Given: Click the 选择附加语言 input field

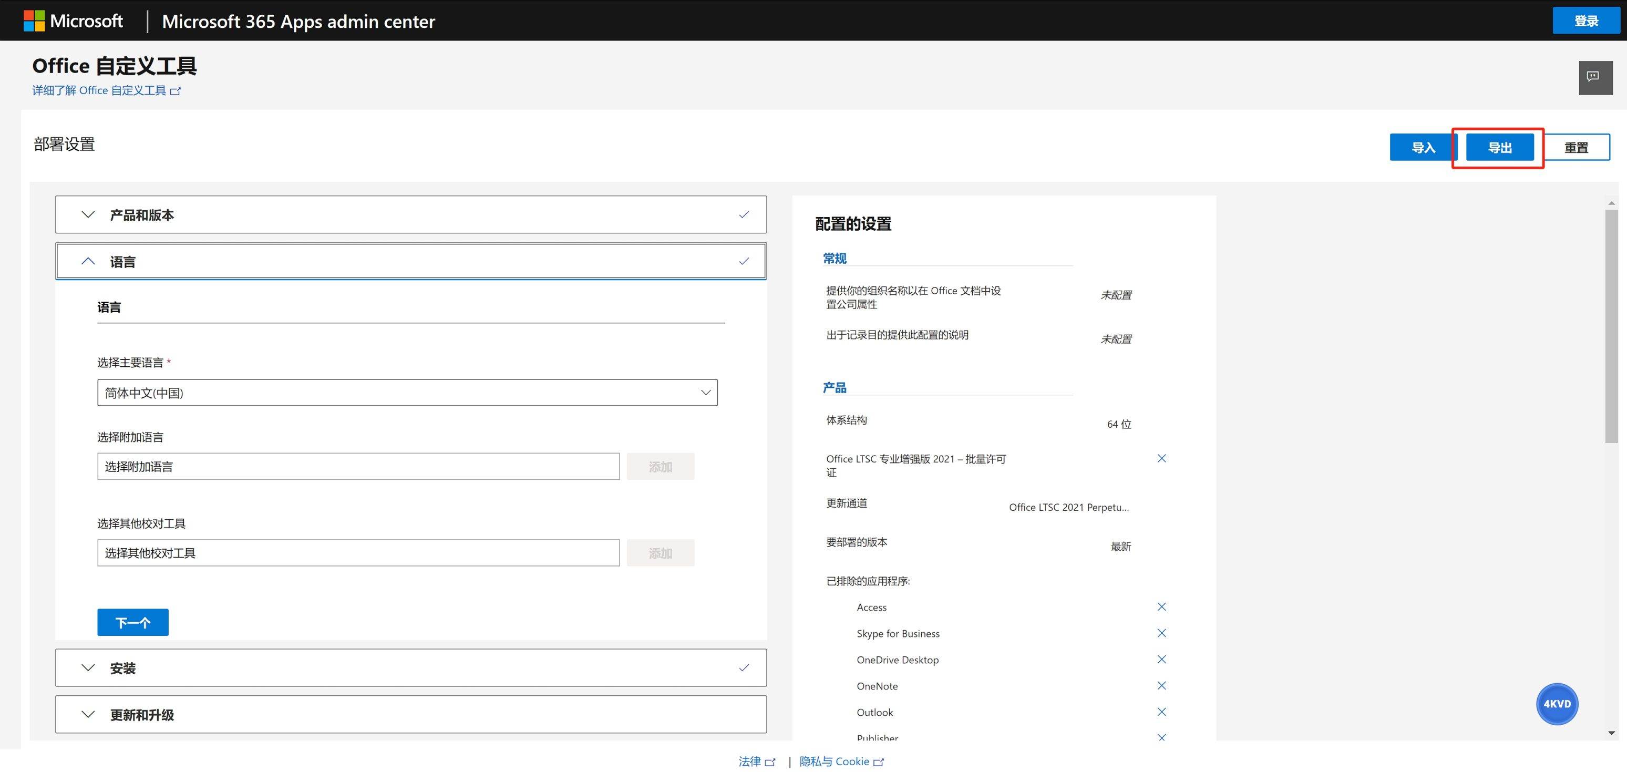Looking at the screenshot, I should click(358, 467).
